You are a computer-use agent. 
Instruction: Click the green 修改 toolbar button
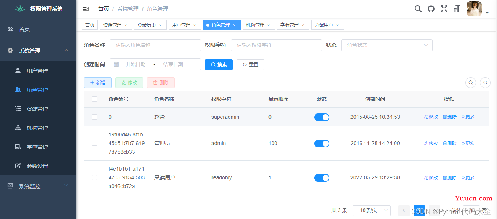click(x=129, y=83)
